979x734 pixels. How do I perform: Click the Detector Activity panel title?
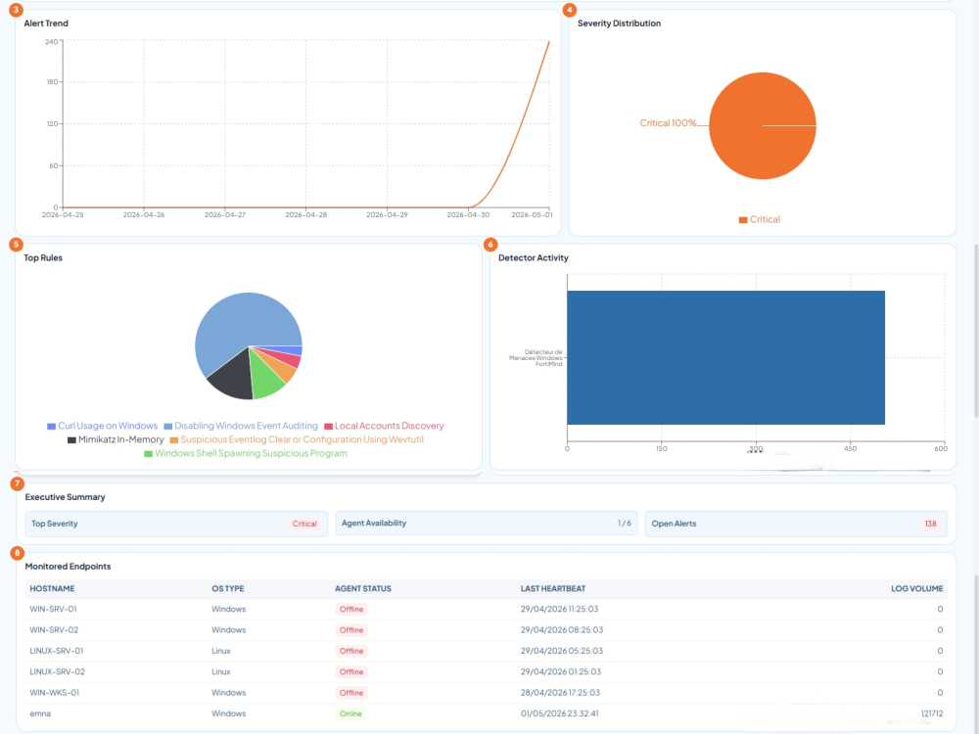point(534,257)
